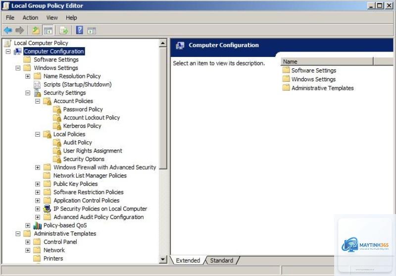The image size is (396, 276).
Task: Click the Account Lockout Policy folder icon
Action: click(57, 118)
